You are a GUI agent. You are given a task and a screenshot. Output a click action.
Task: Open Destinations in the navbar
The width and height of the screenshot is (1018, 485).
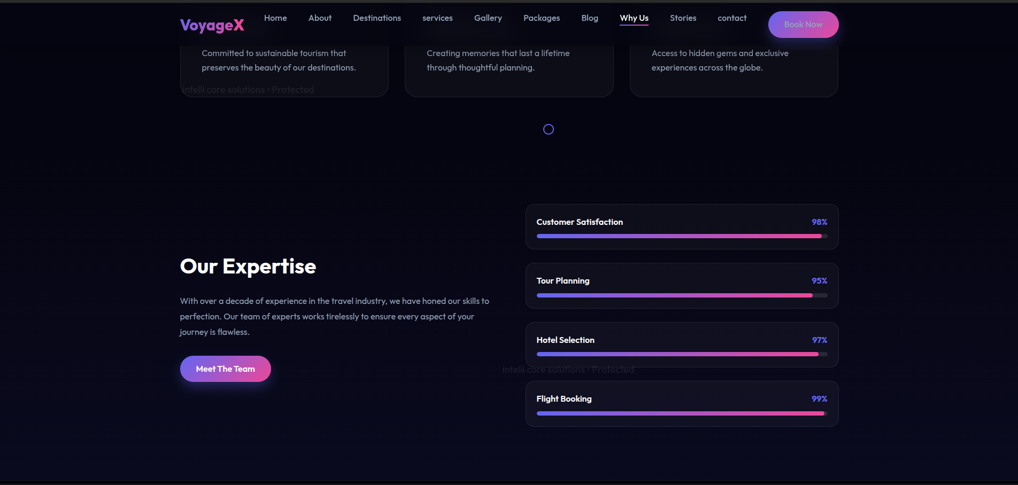pos(377,18)
